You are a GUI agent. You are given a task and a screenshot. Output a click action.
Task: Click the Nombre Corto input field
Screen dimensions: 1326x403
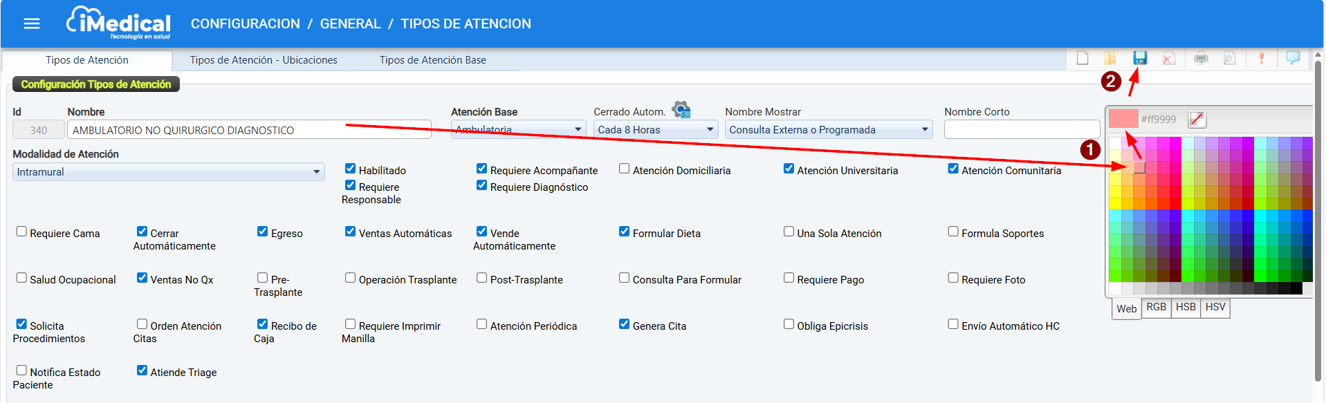1021,130
